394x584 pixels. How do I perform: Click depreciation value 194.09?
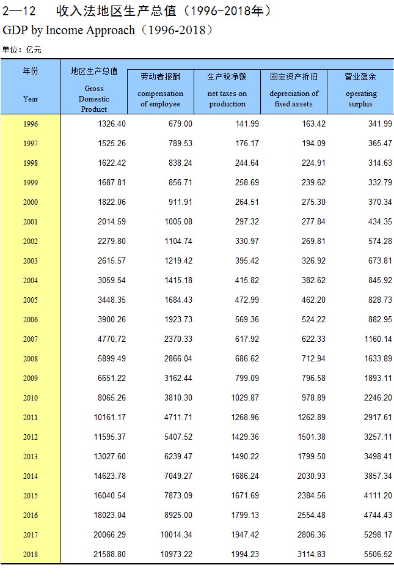313,143
